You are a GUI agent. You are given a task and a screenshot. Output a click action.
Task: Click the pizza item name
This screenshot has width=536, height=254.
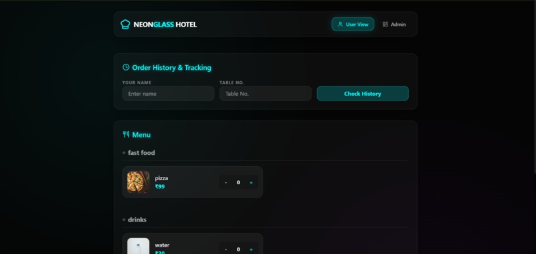pos(162,178)
